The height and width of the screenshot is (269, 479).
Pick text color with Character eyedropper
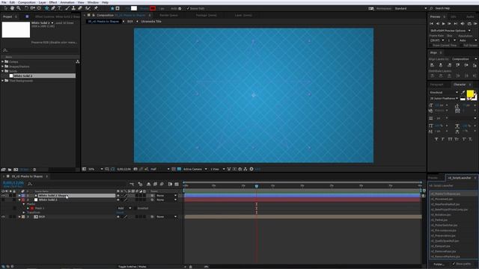point(463,92)
